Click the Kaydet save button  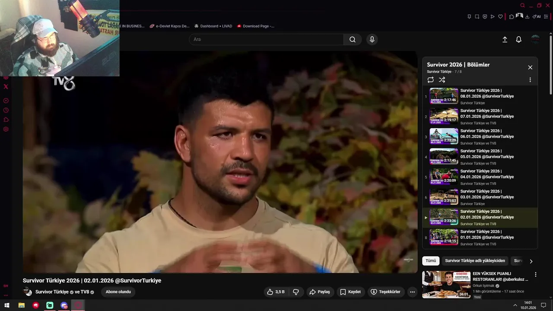pos(350,292)
